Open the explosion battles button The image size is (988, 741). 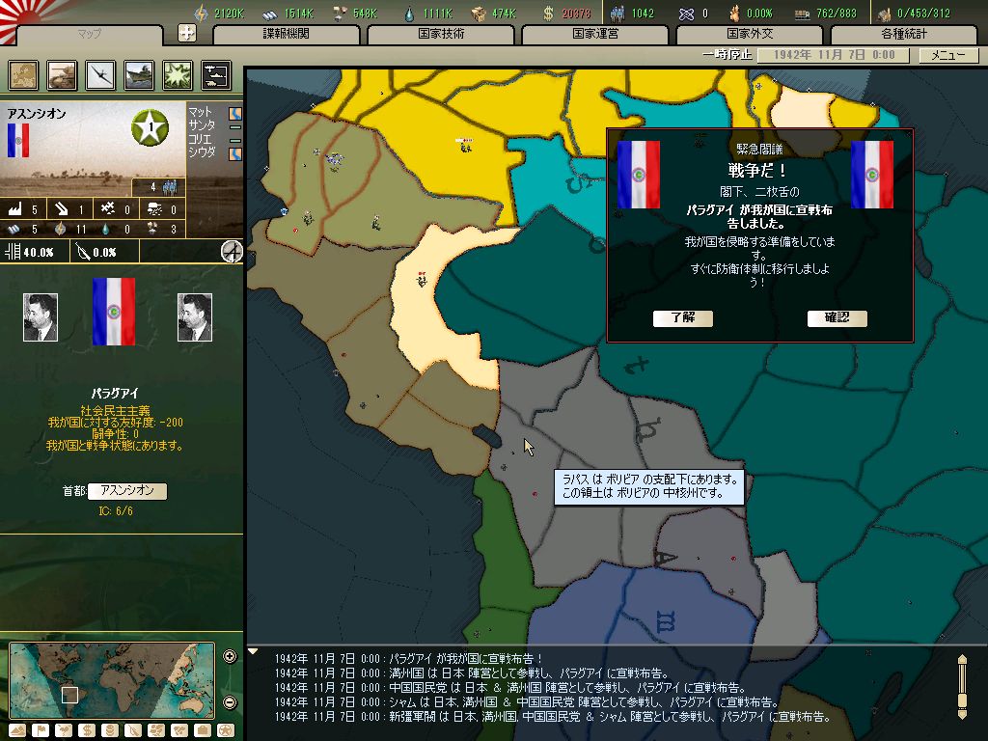tap(178, 75)
